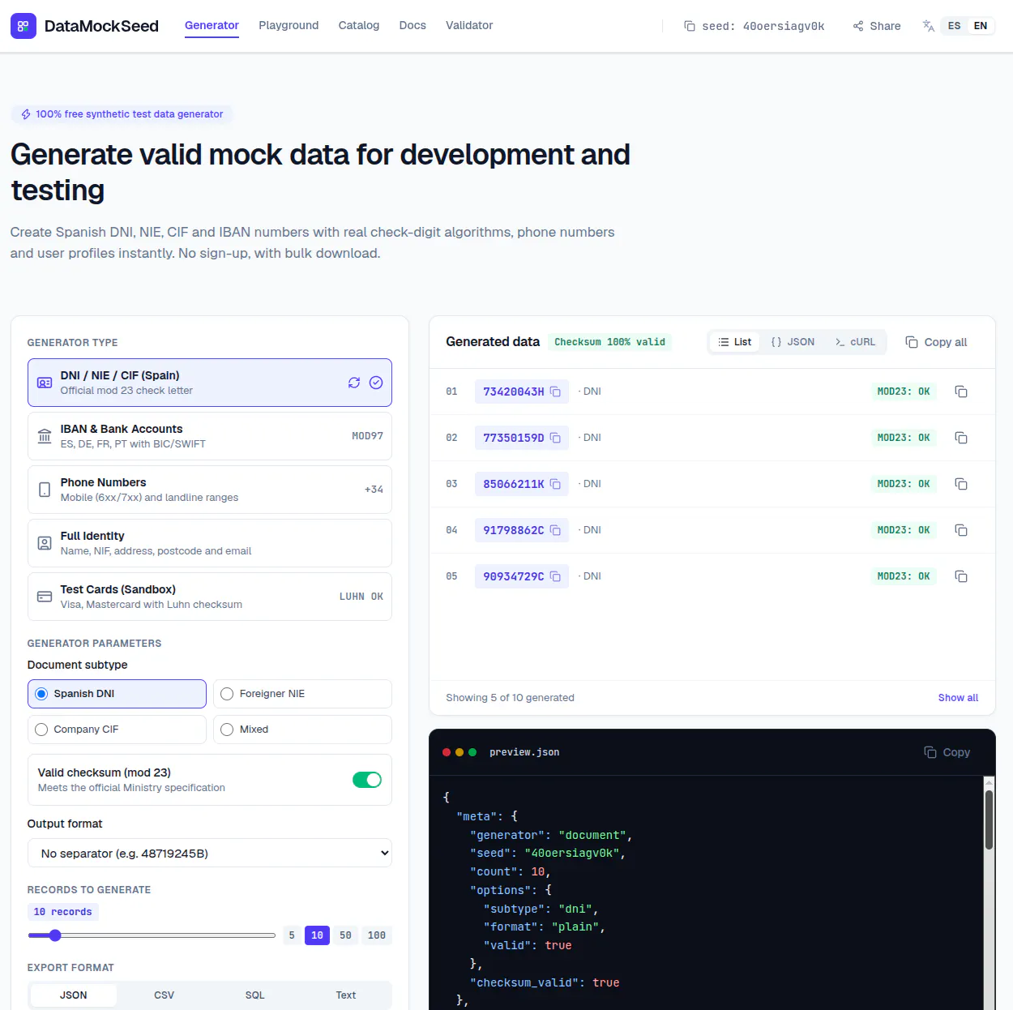Open the Output format dropdown
The width and height of the screenshot is (1013, 1010).
pyautogui.click(x=210, y=853)
